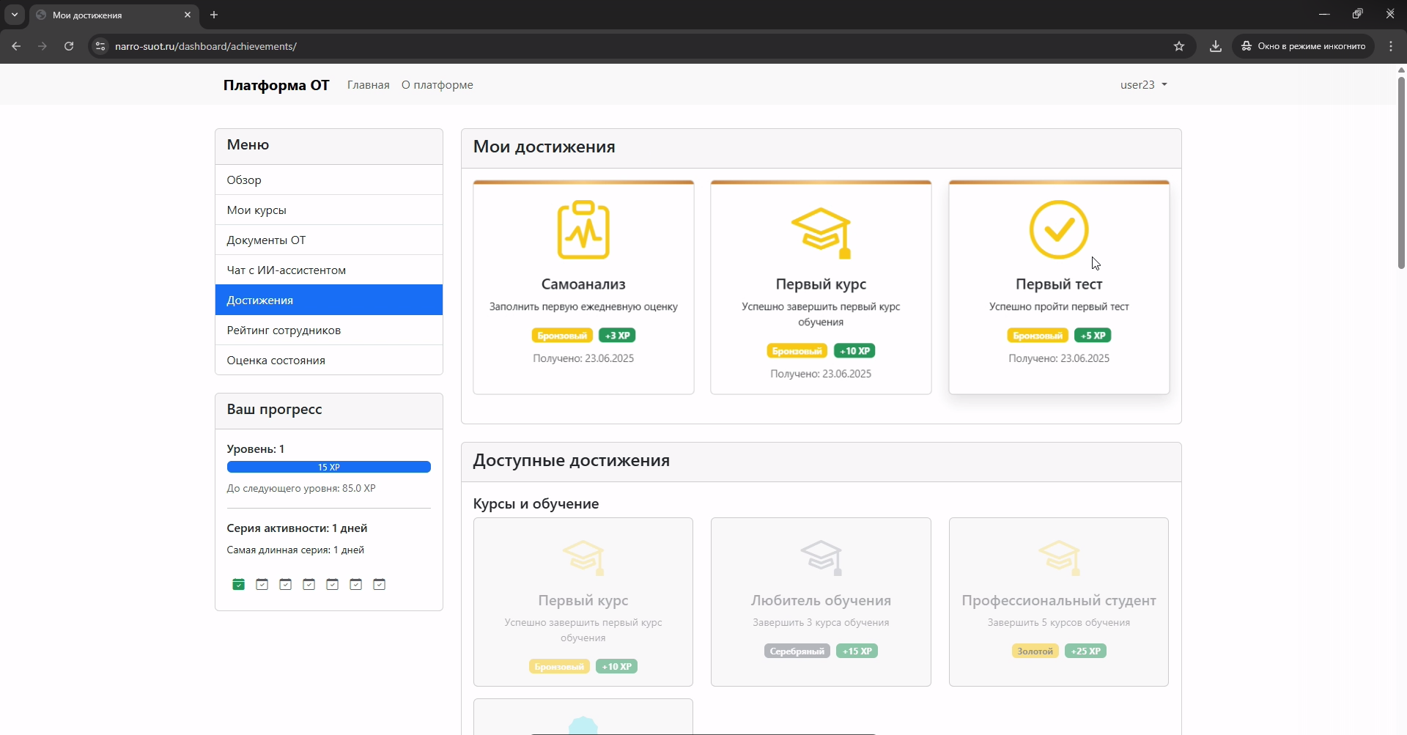Open the browser tab search chevron

pos(14,15)
